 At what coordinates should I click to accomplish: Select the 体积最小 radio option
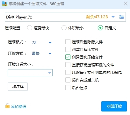[64, 28]
